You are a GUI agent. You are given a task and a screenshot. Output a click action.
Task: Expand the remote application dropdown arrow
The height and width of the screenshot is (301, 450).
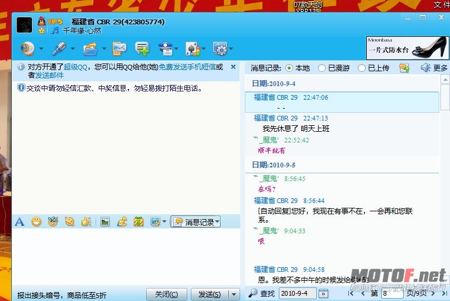[231, 49]
